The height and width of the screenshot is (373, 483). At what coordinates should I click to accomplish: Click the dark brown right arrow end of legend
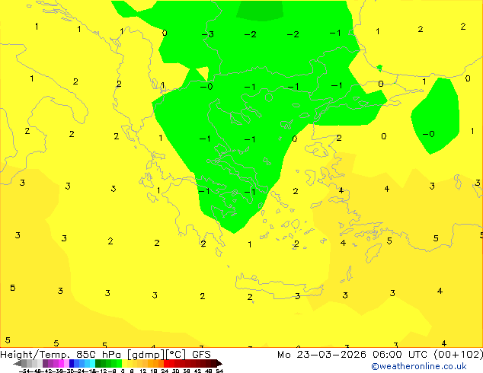[x=219, y=364]
